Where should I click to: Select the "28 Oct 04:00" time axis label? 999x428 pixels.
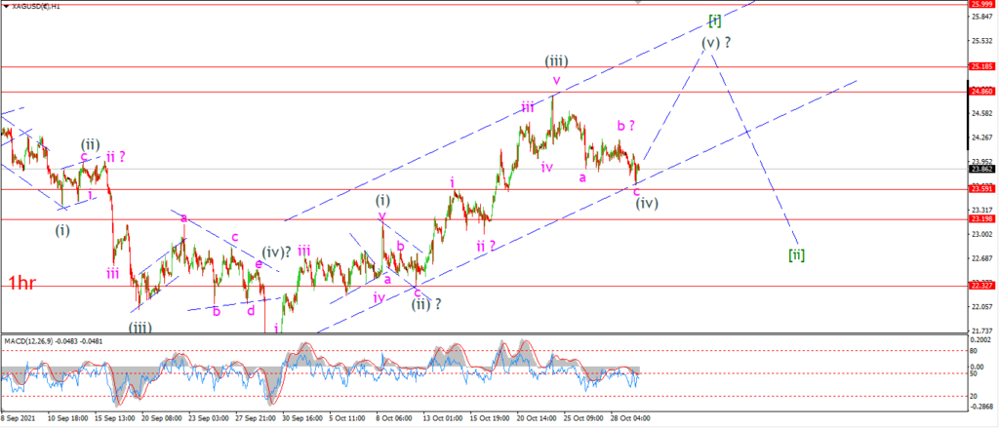(x=631, y=418)
